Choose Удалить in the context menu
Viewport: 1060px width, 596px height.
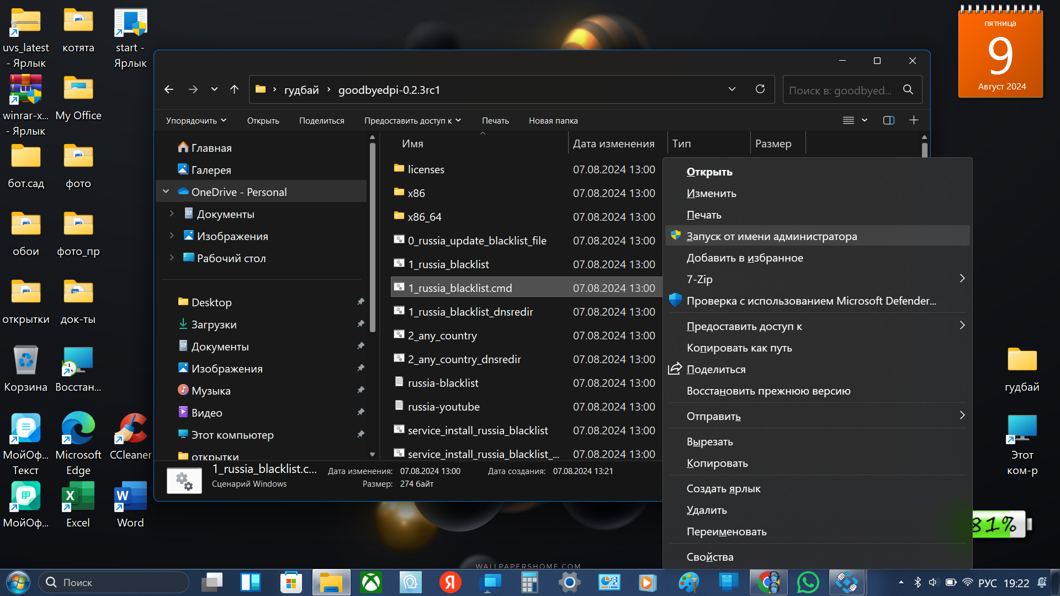[818, 510]
